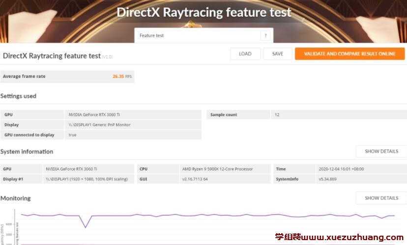Click the GPU connected to display value
The width and height of the screenshot is (407, 245).
73,135
